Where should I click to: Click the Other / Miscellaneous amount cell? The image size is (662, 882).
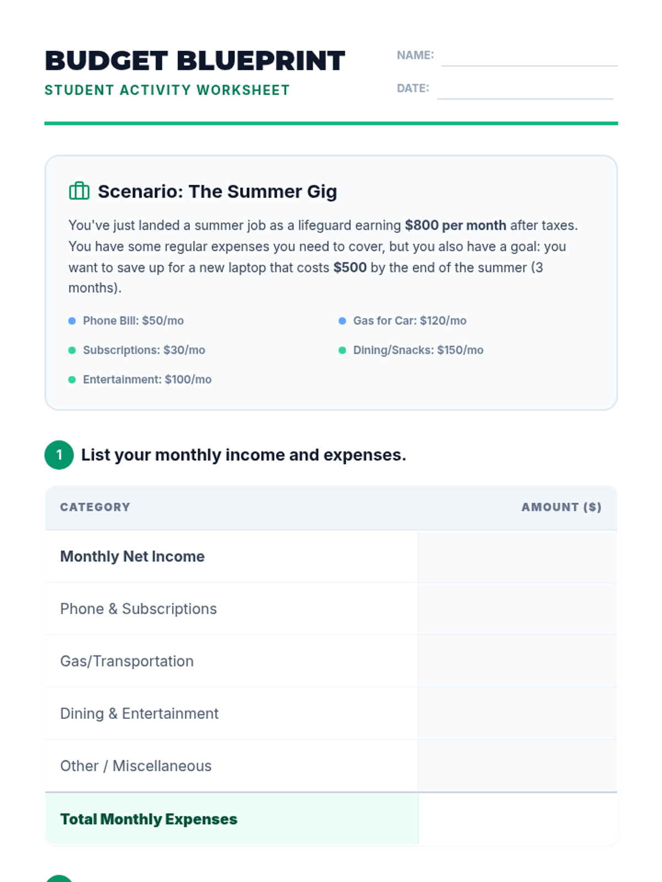517,766
